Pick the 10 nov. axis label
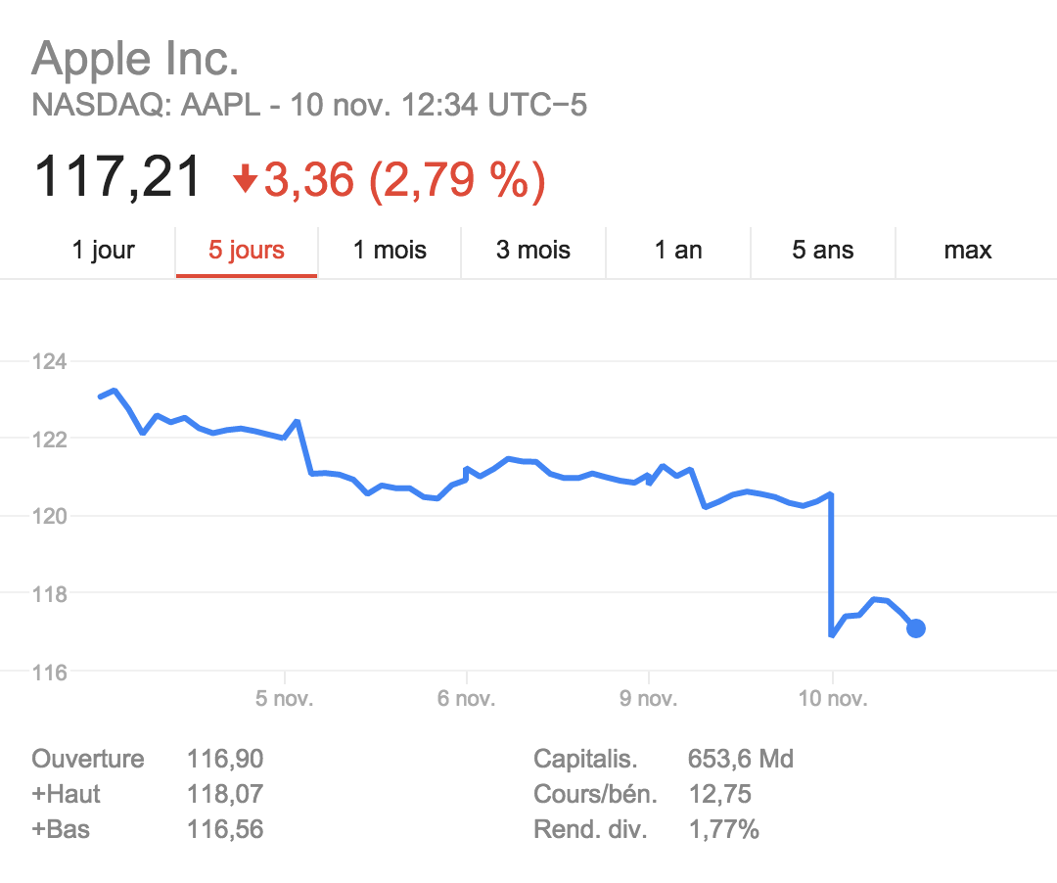 tap(832, 700)
